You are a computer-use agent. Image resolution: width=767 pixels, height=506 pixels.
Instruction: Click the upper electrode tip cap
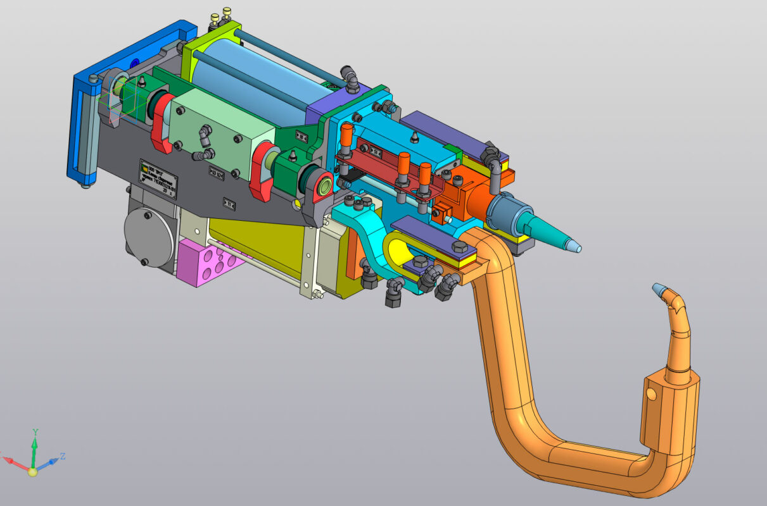[572, 245]
